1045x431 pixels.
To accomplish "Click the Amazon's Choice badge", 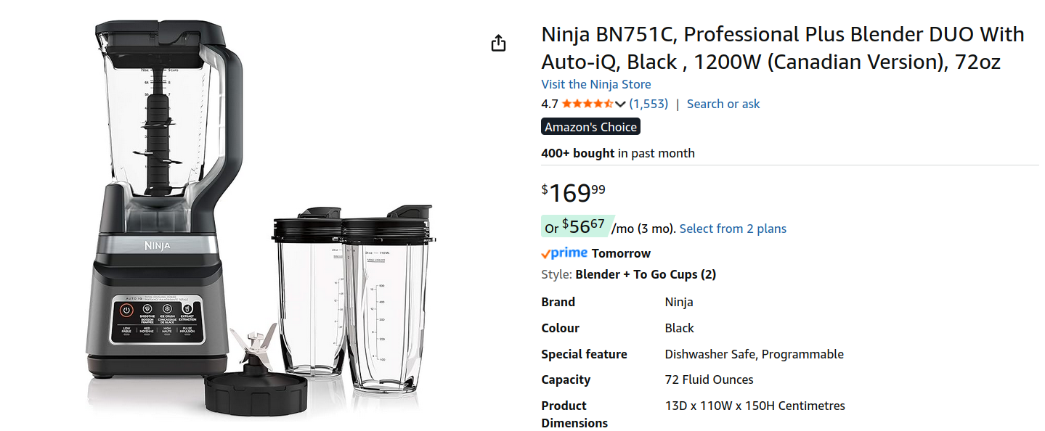I will click(590, 127).
